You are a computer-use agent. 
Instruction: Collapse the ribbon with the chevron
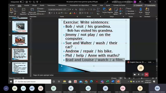click(156, 17)
